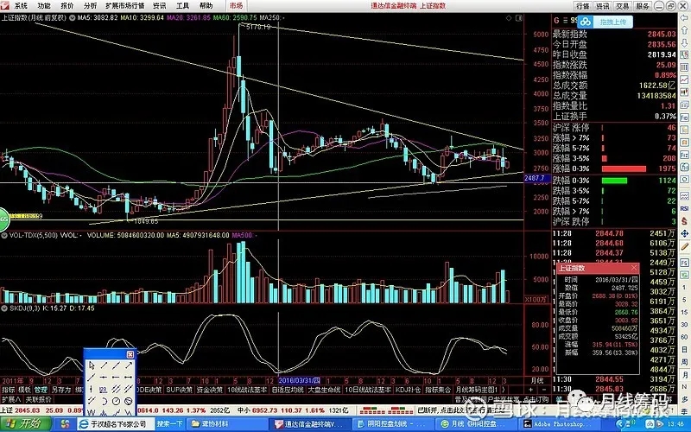Click the 行情 button at top right
Image resolution: width=691 pixels, height=432 pixels.
584,5
